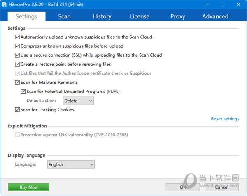Click the green Buy Now button

pyautogui.click(x=29, y=187)
